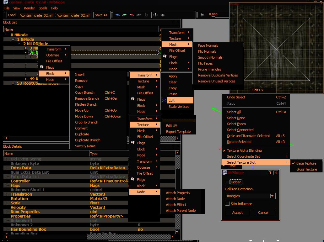Screen dimensions: 324x242
Task: Enable the Skin Influence checkbox
Action: tap(228, 204)
